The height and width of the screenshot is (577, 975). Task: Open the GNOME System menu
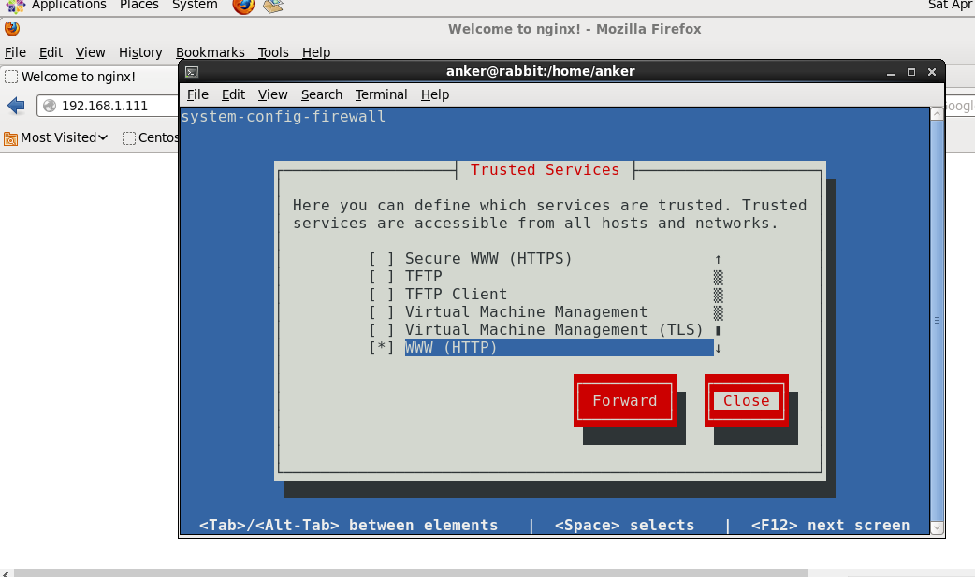[x=195, y=5]
